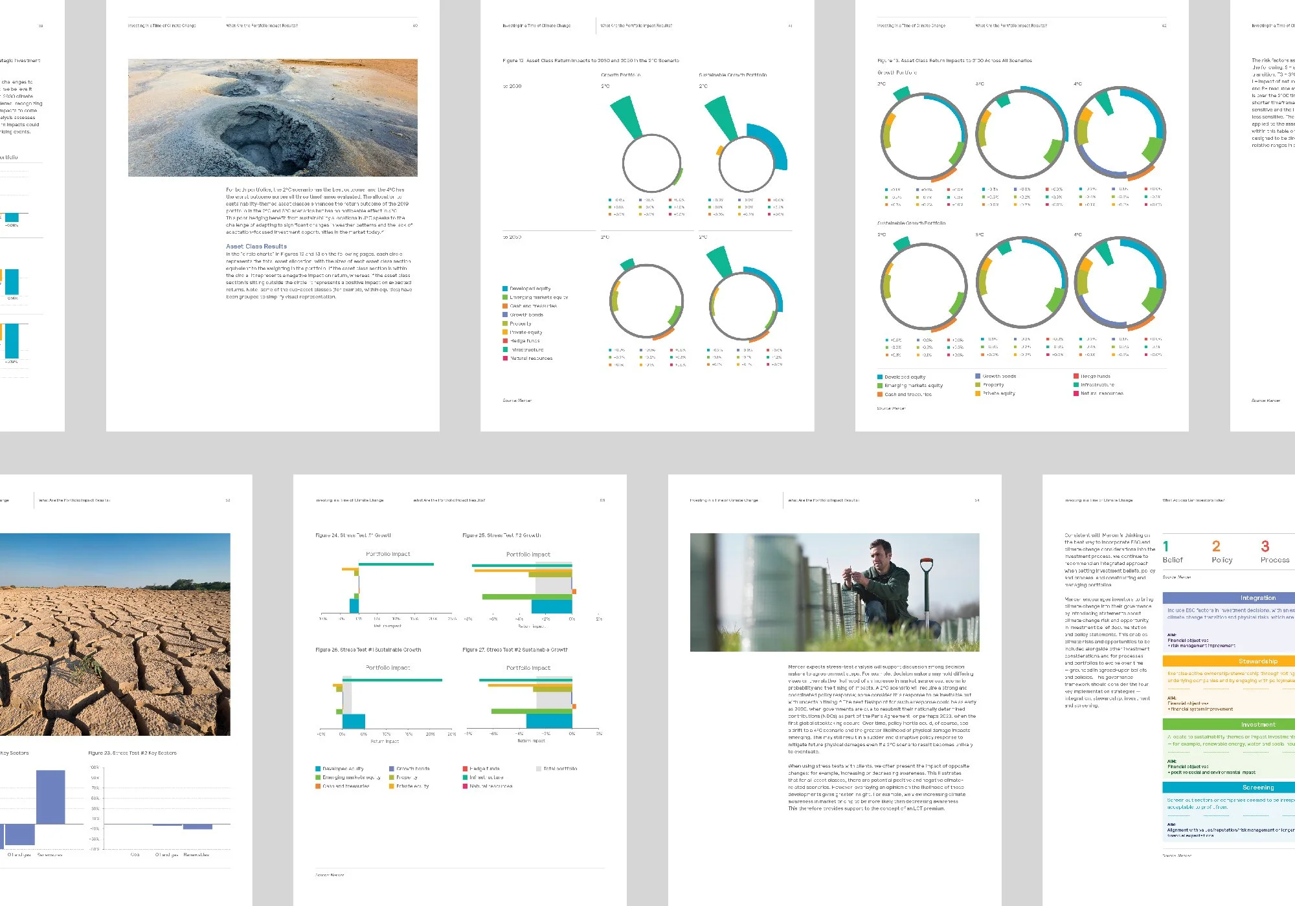Click the cracked dry earth photo
Viewport: 1295px width, 906px height.
(x=115, y=634)
